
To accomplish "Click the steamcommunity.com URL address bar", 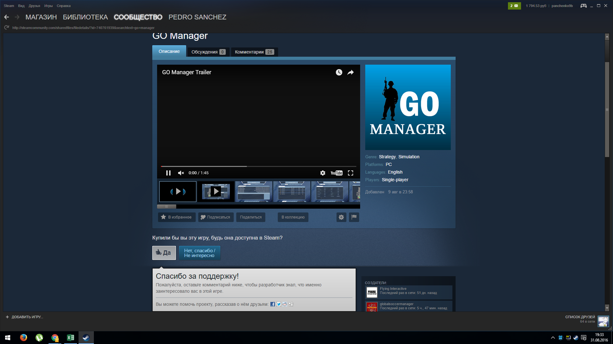I will 83,28.
